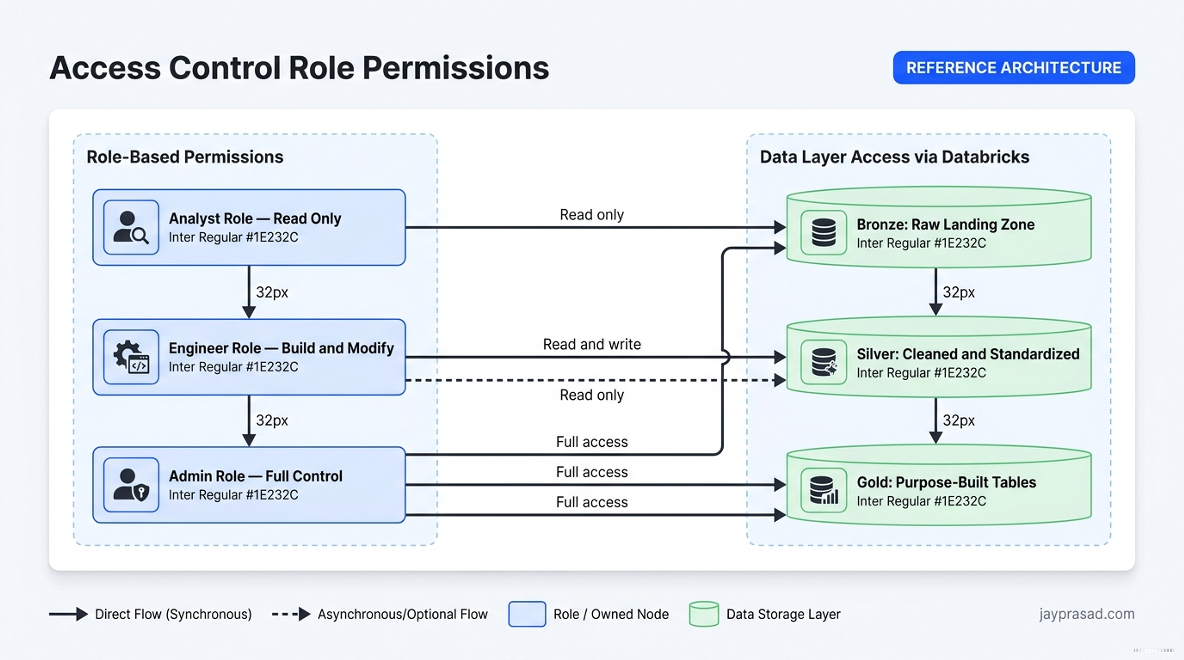
Task: Click the Asynchronous/Optional Flow legend text
Action: [x=403, y=614]
